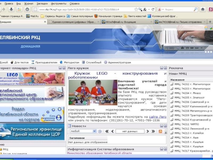Follow the сайте Лего hyperlink
213x160 pixels.
coord(158,117)
